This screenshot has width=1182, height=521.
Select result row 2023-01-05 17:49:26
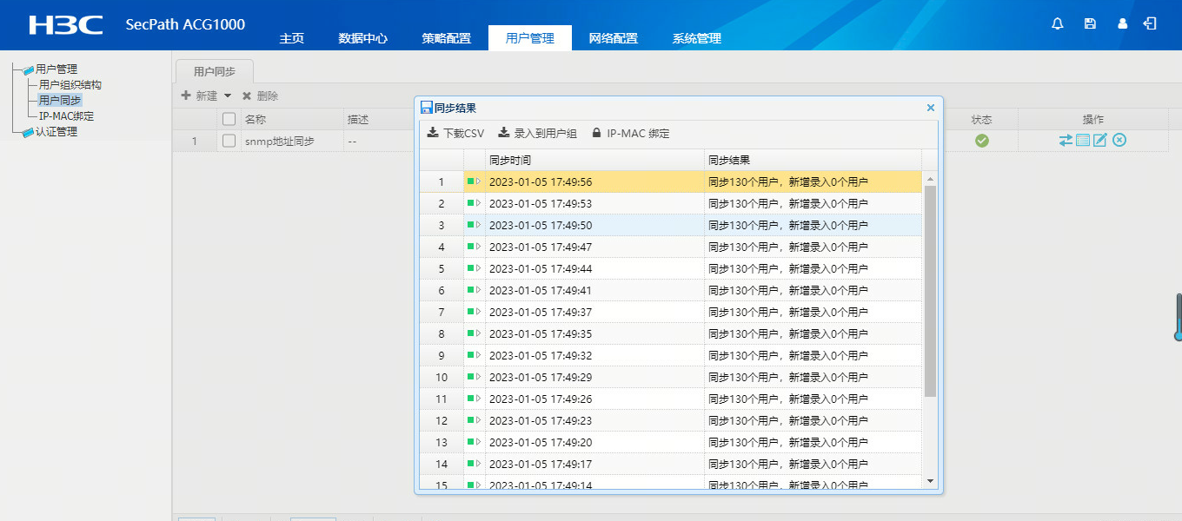[671, 399]
